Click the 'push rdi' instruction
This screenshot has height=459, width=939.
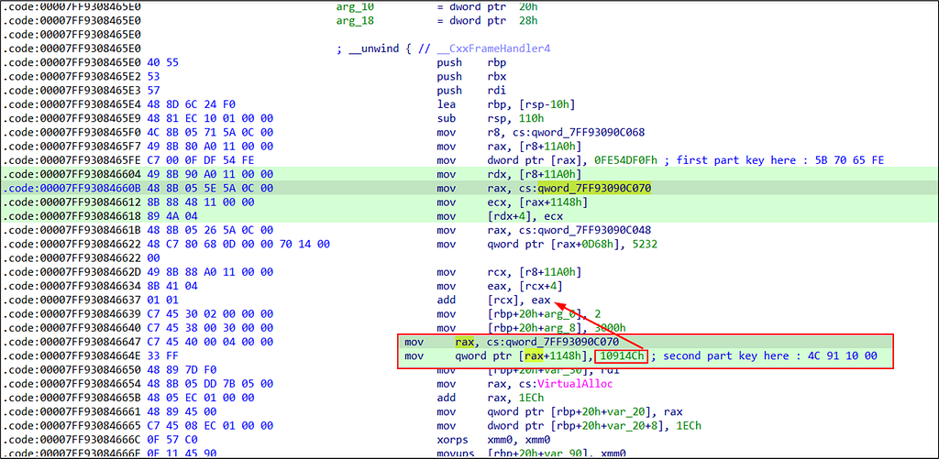[x=472, y=91]
